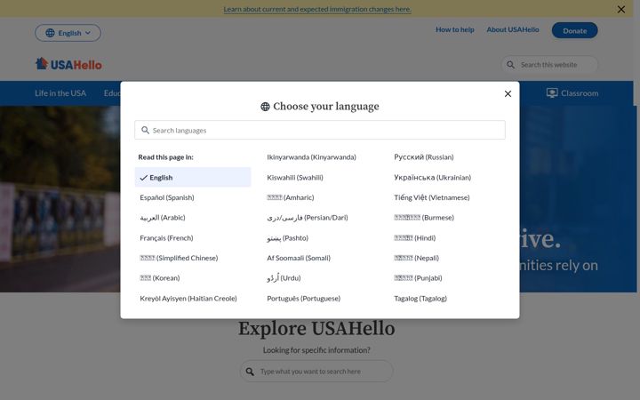The height and width of the screenshot is (400, 640).
Task: Select Kreyòl Ayisyen (Haitian Creole)
Action: pyautogui.click(x=188, y=299)
